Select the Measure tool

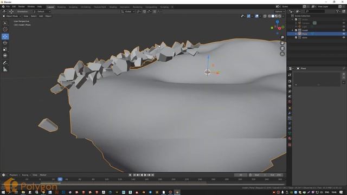5,69
